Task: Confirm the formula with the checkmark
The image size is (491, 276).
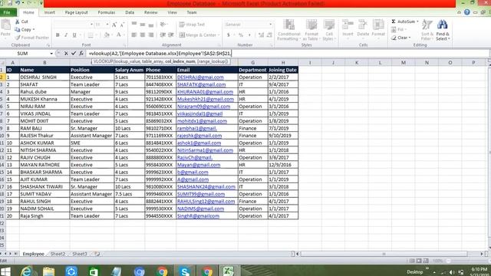Action: tap(74, 53)
